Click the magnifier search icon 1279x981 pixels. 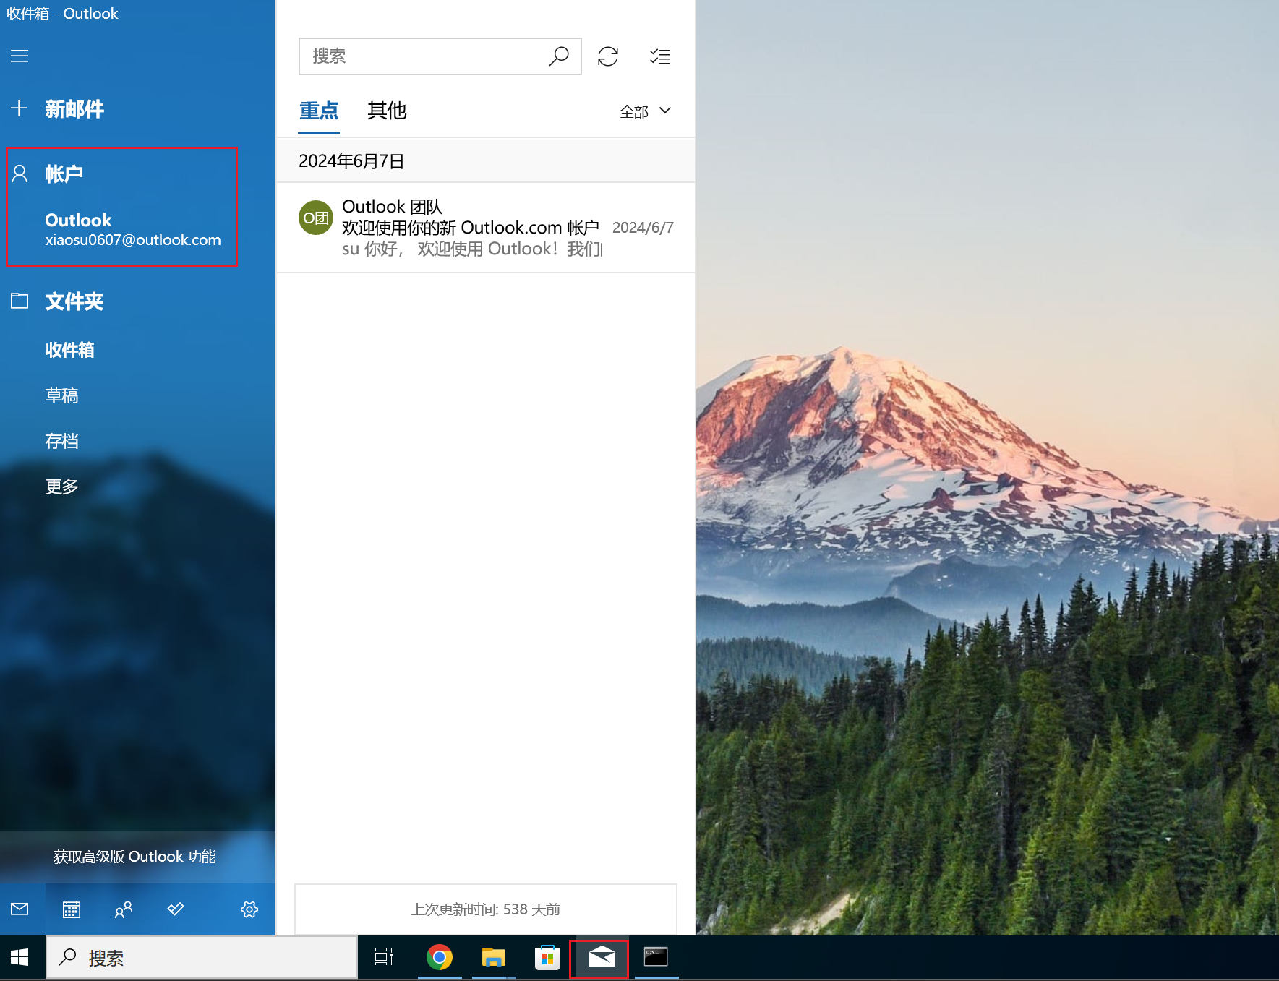click(x=559, y=56)
